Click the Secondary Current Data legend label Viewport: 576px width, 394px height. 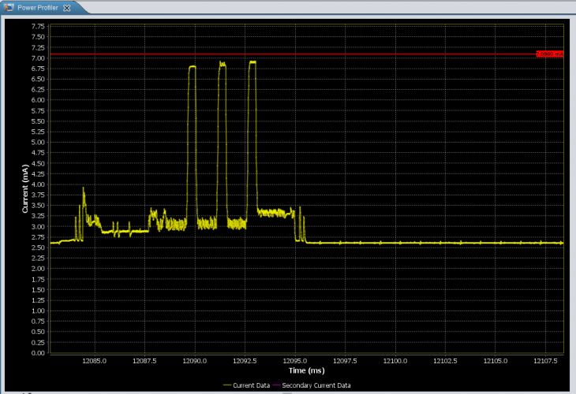[x=316, y=385]
